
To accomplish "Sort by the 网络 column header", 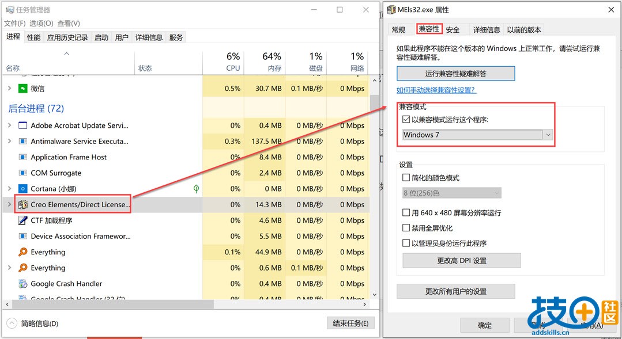I will click(x=347, y=63).
